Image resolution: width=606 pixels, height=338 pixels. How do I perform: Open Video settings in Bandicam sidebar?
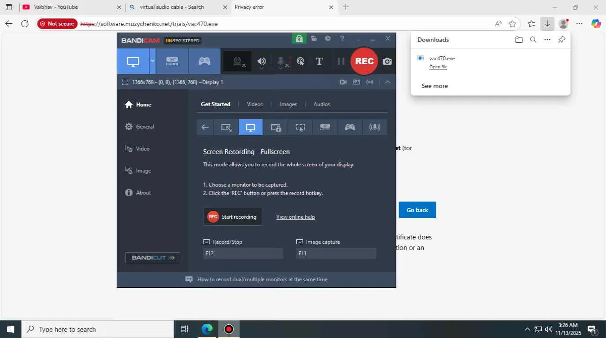click(x=137, y=149)
